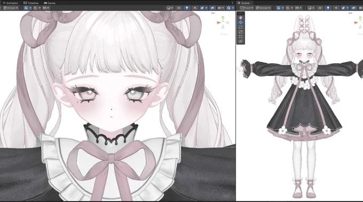The image size is (363, 202).
Task: Select the Hand view tool
Action: [x=241, y=18]
